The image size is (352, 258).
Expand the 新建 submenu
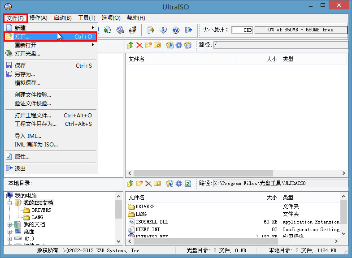pyautogui.click(x=51, y=28)
